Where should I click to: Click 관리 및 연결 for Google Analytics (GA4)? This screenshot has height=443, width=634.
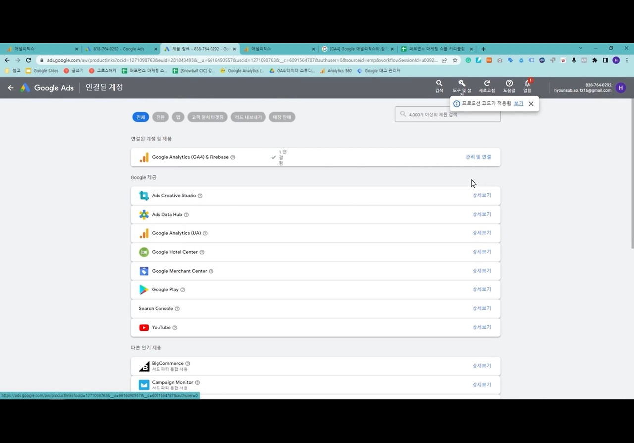coord(478,157)
